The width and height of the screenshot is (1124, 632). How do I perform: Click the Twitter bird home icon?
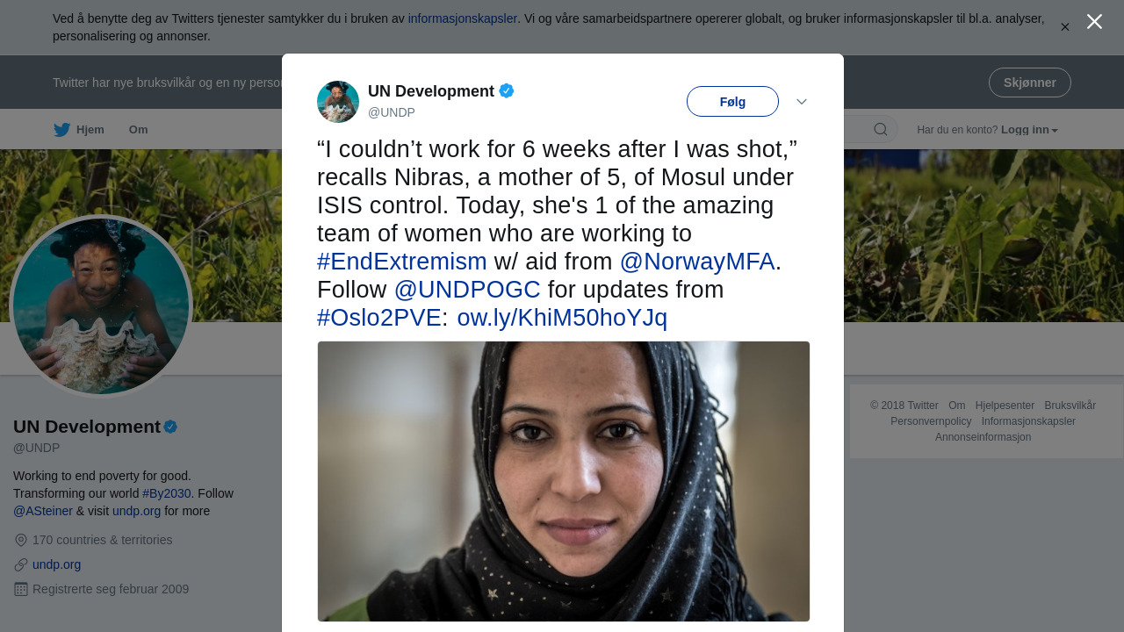point(61,130)
